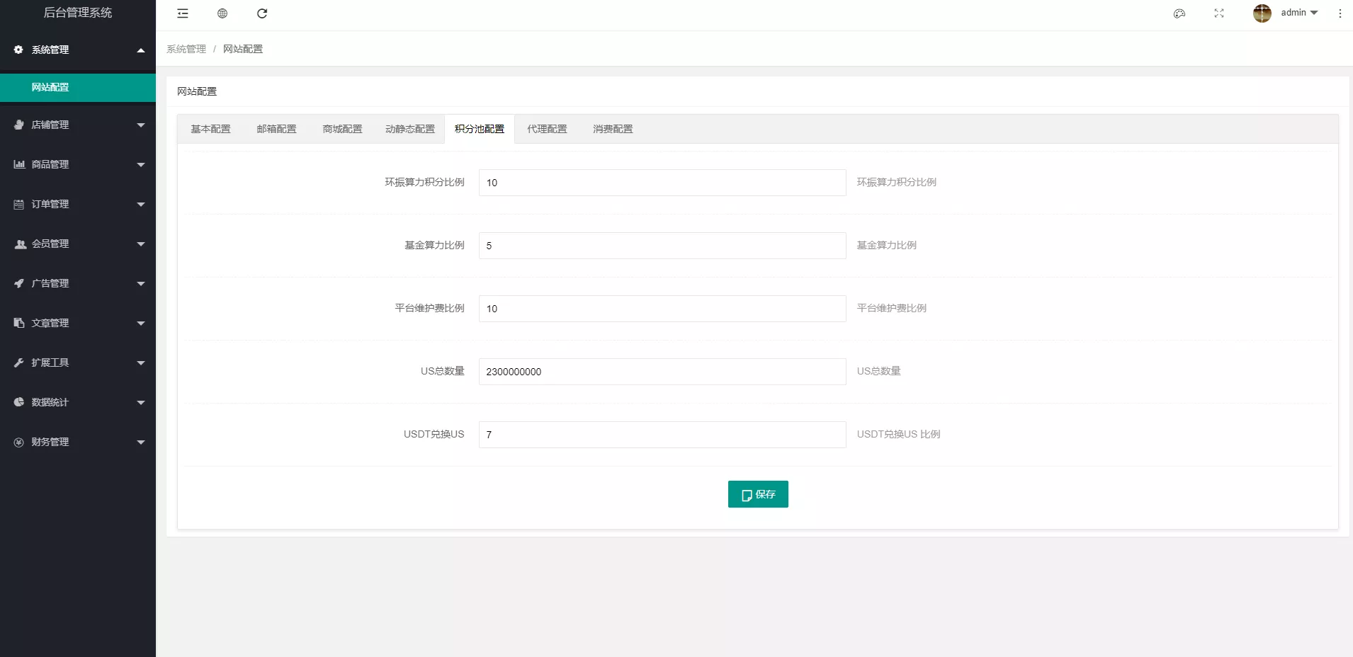Click the gear icon beside 系统管理
Viewport: 1353px width, 657px height.
[18, 50]
